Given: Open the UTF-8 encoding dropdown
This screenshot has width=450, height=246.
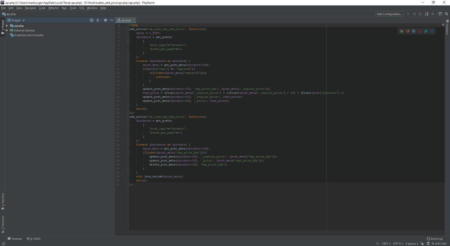Looking at the screenshot, I should [398, 244].
